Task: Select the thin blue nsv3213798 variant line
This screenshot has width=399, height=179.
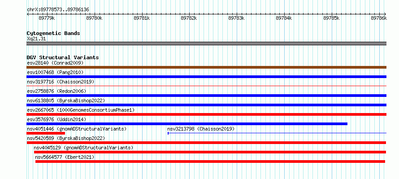Action: [277, 133]
